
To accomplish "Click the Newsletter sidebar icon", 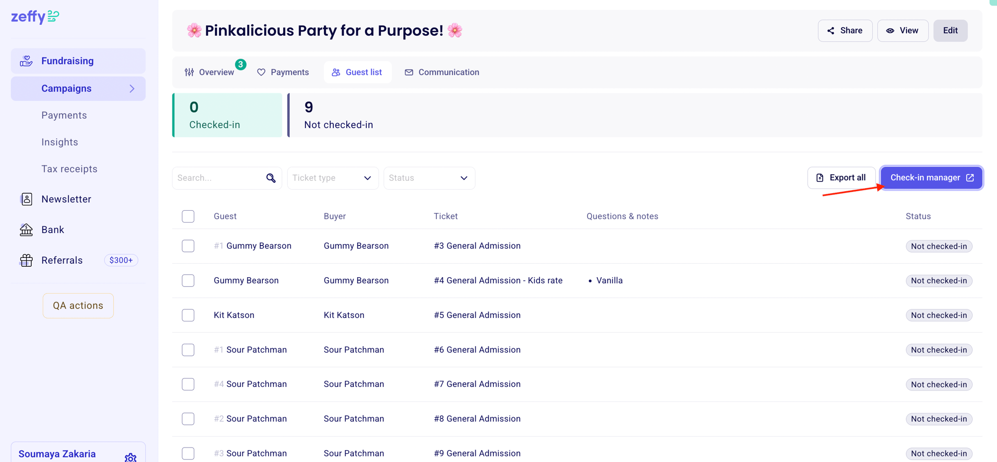I will [26, 199].
